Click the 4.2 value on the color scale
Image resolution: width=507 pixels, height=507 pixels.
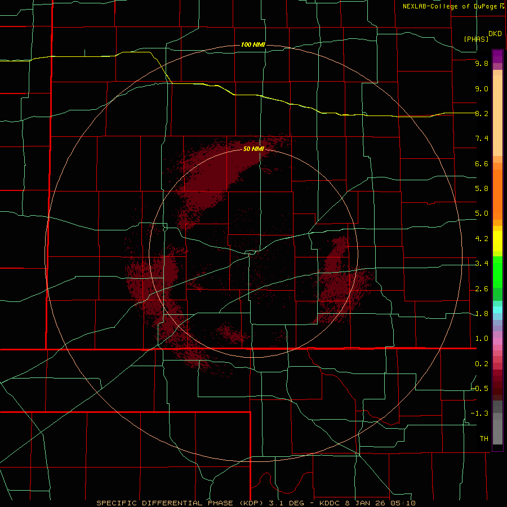[482, 239]
